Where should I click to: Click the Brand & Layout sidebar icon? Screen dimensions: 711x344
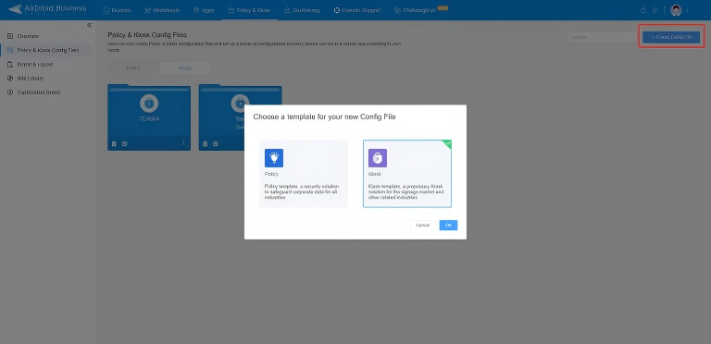tap(10, 65)
